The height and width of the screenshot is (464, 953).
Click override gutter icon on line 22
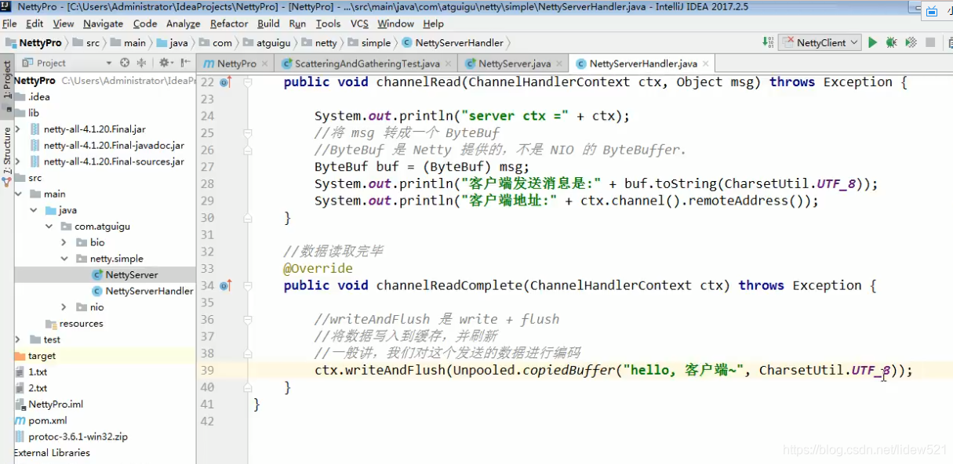coord(225,82)
